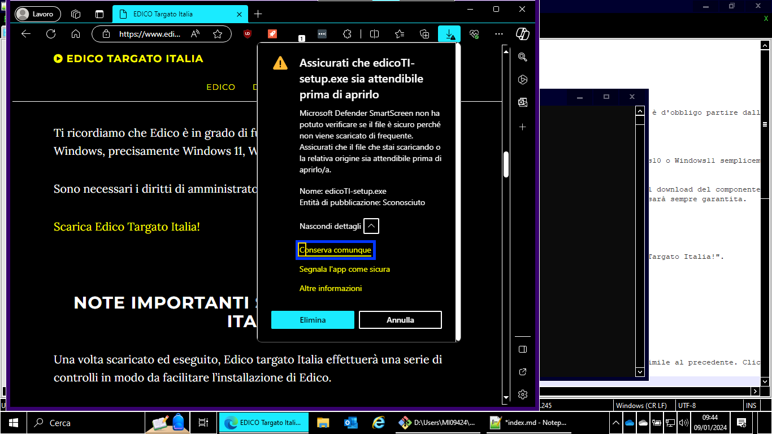Open Outlook from the taskbar
The width and height of the screenshot is (772, 434).
[x=351, y=422]
